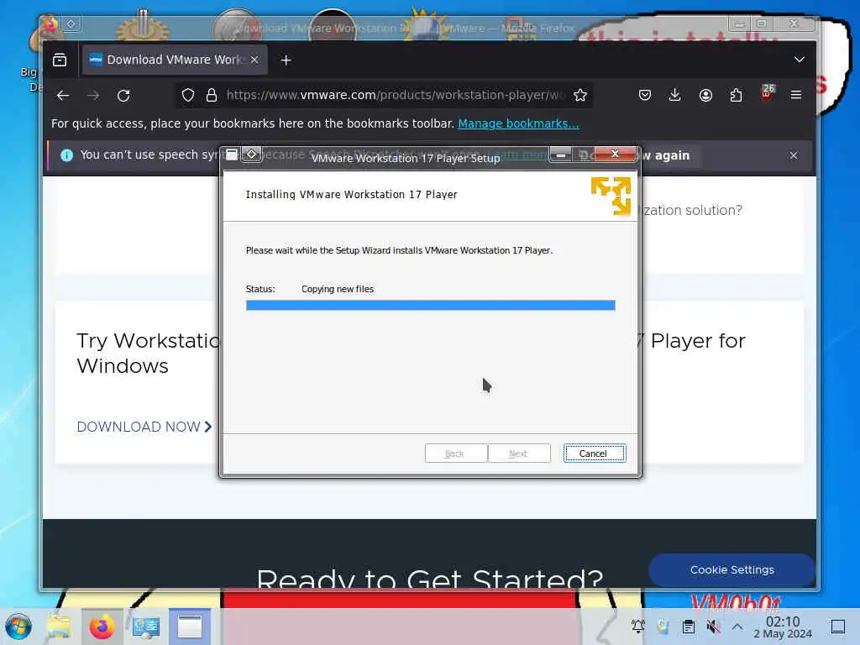Open Windows Start orb
Viewport: 860px width, 645px height.
[x=18, y=627]
